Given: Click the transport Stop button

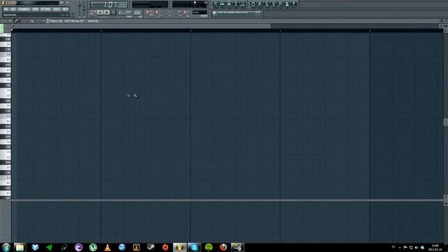Looking at the screenshot, I should pyautogui.click(x=106, y=13).
